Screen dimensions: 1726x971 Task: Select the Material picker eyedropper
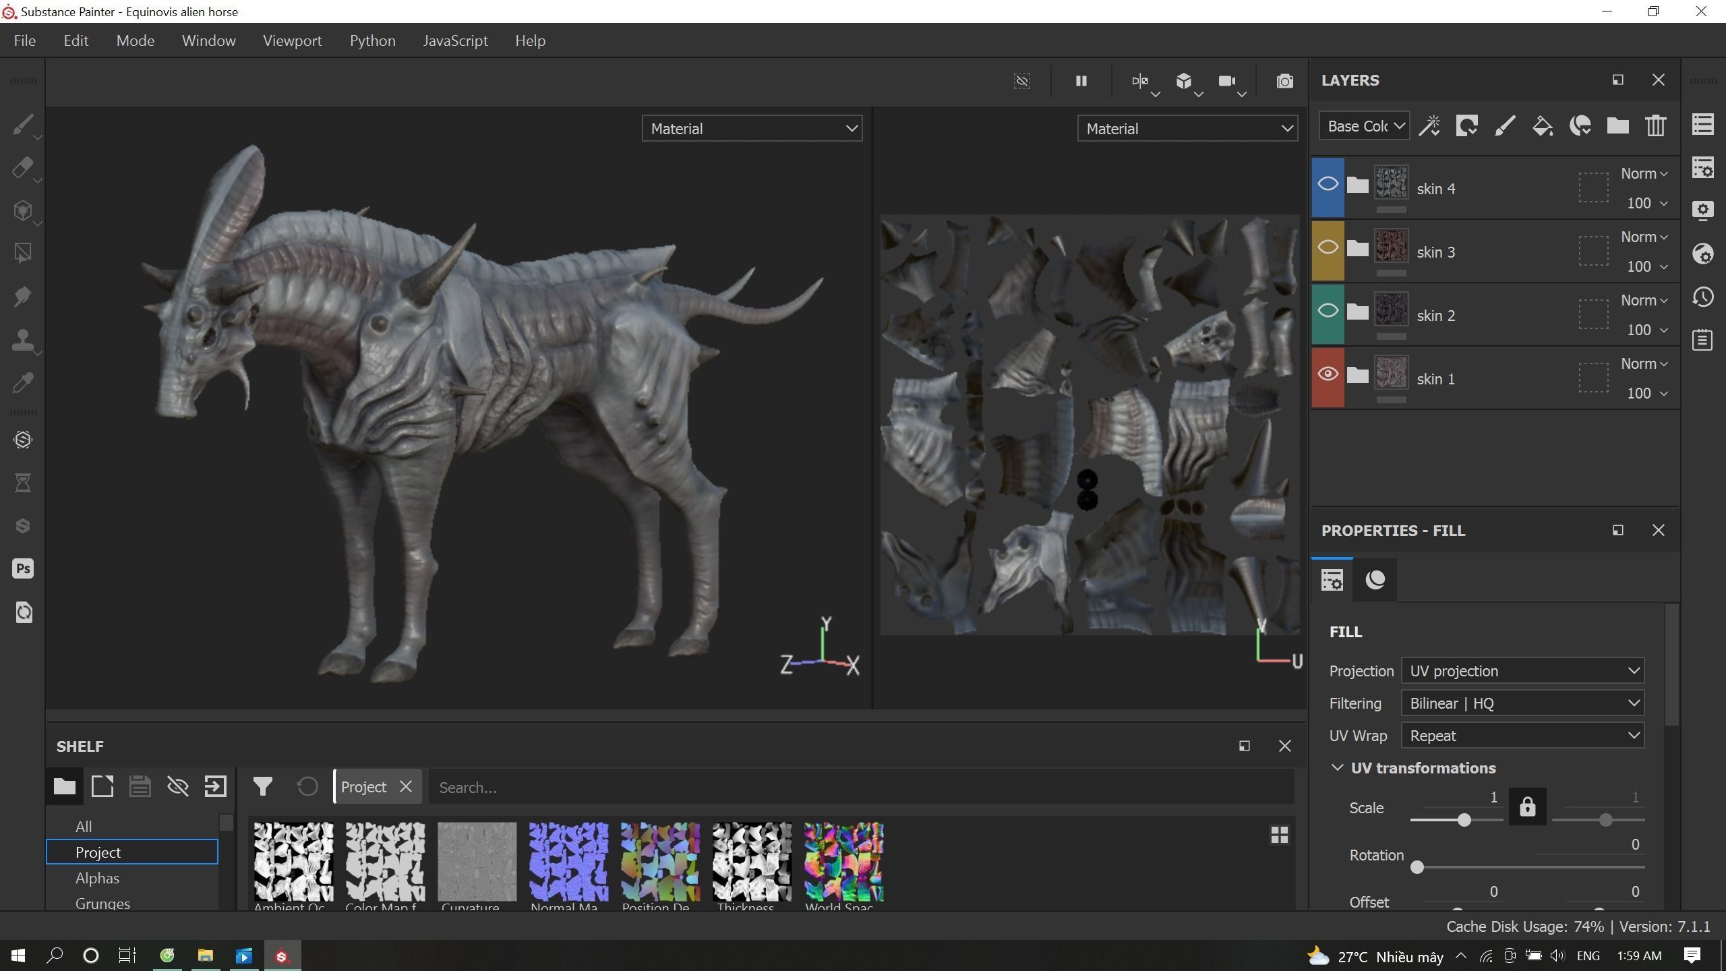pos(23,383)
